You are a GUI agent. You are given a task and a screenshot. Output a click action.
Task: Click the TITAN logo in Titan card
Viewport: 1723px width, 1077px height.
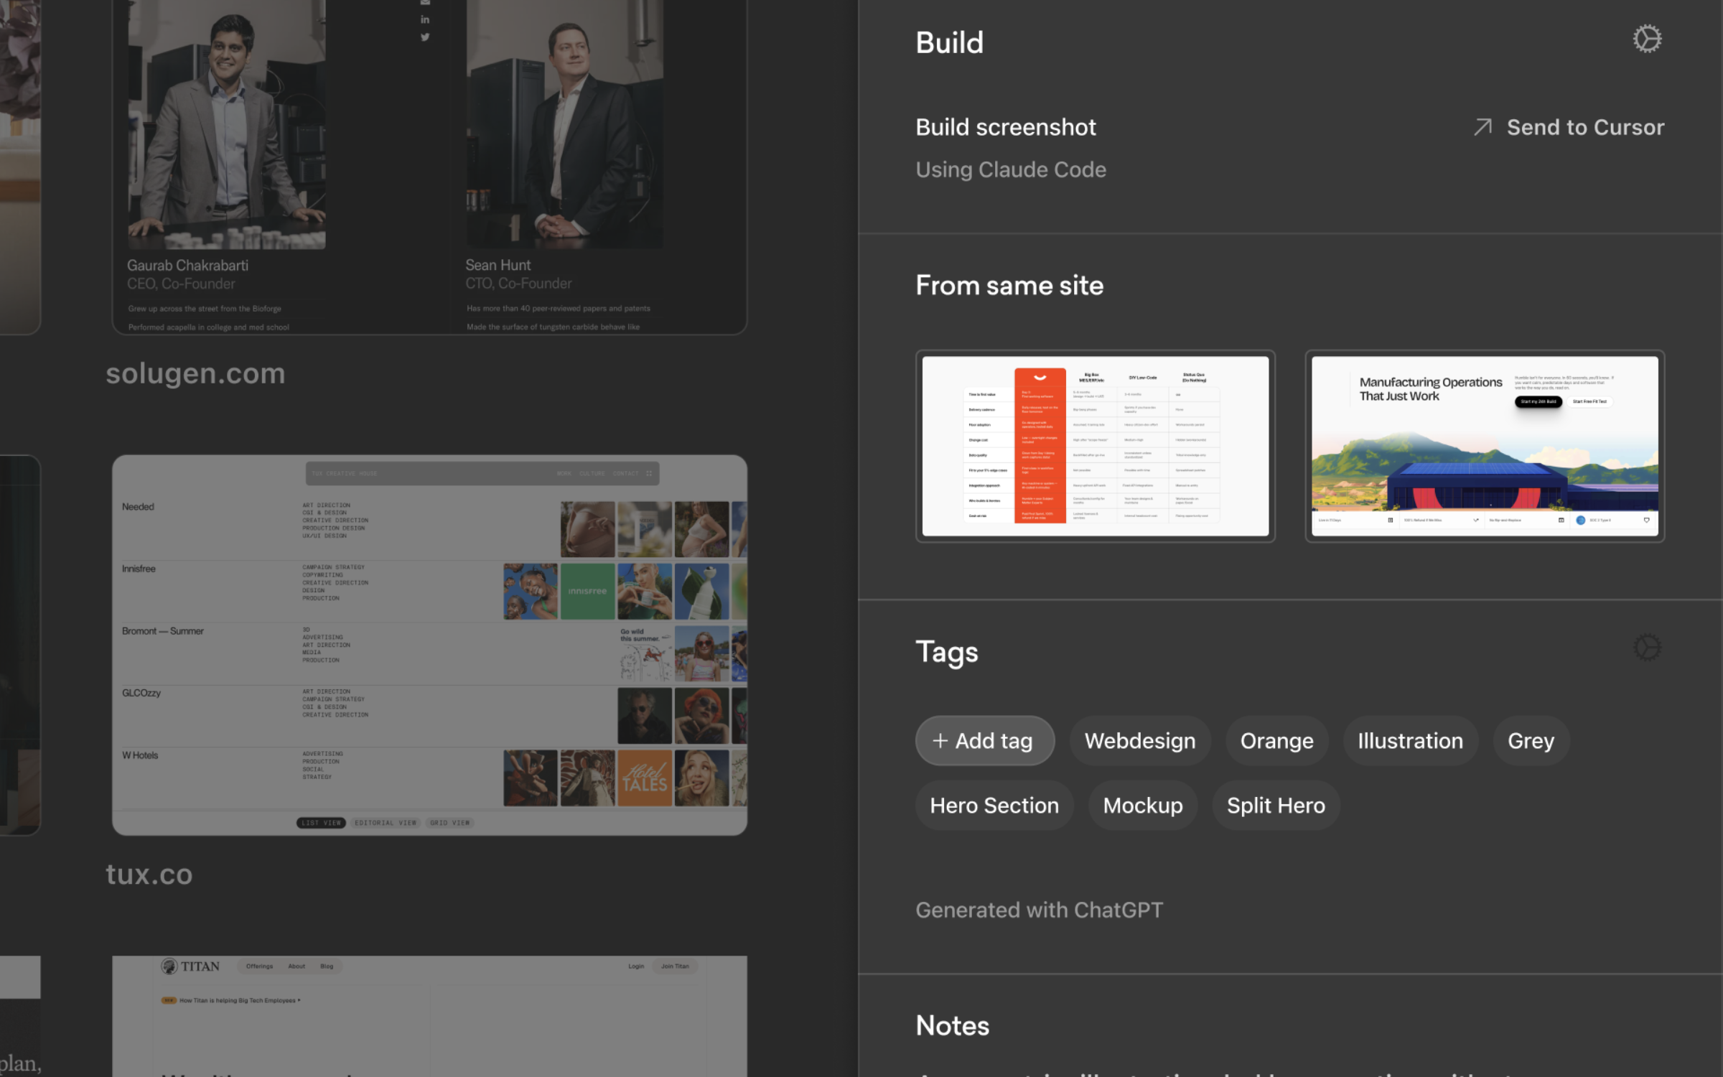click(x=190, y=966)
